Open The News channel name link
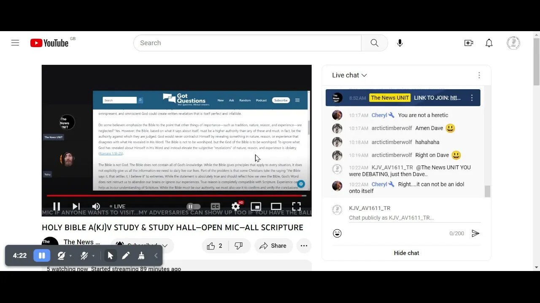 (82, 242)
